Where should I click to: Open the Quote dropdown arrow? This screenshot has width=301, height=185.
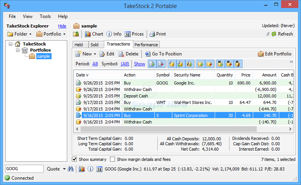click(x=64, y=169)
